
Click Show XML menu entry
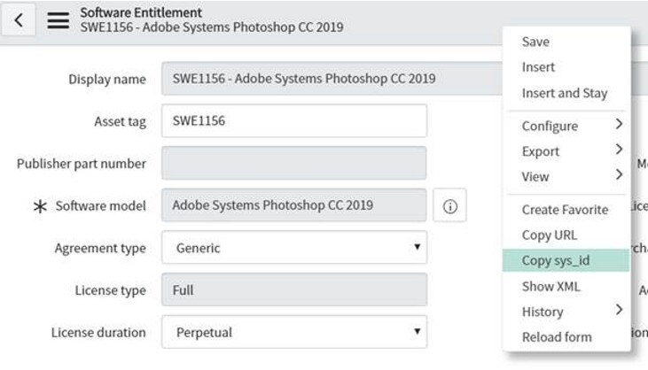click(x=550, y=286)
